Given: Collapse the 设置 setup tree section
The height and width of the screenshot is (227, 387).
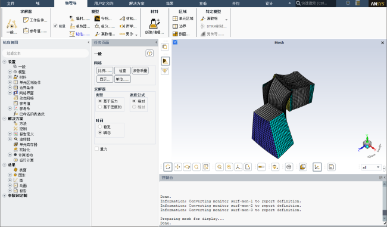Looking at the screenshot, I should [x=4, y=62].
